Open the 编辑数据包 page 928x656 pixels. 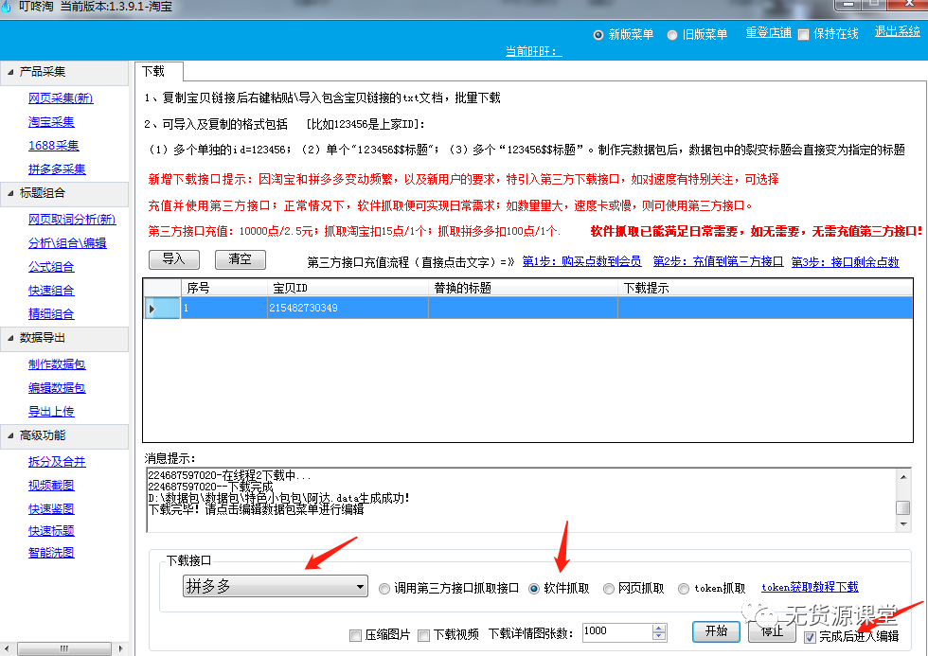(57, 388)
